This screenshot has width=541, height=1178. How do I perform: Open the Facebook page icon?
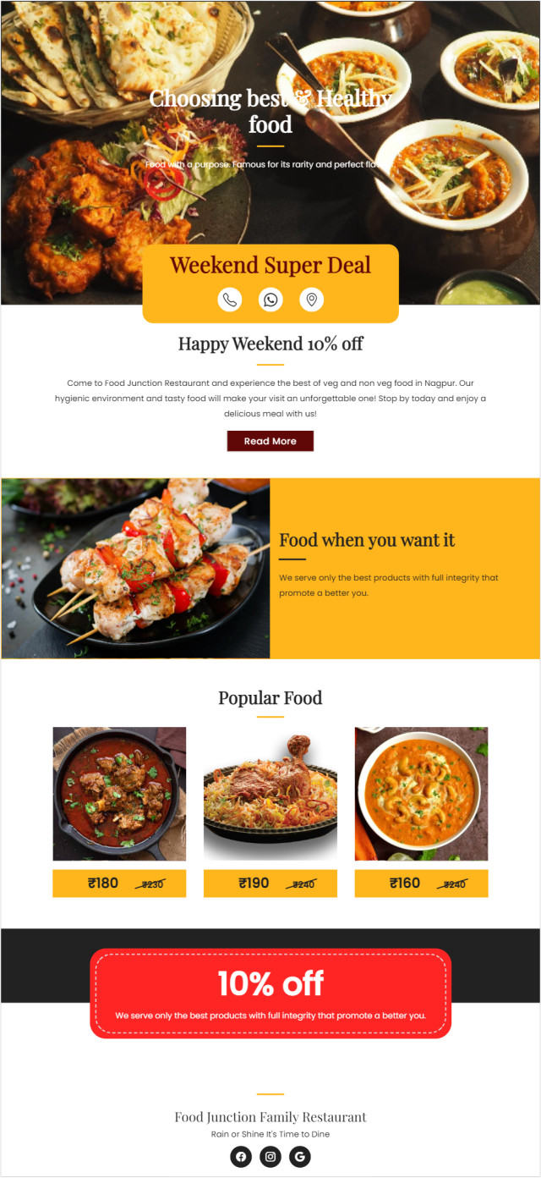click(x=241, y=1157)
